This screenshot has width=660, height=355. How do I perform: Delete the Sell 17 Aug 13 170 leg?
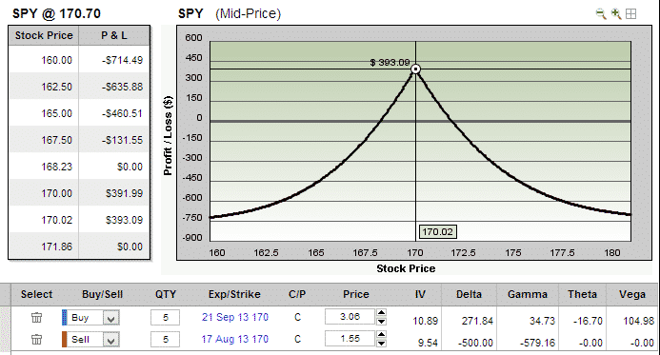(x=36, y=339)
